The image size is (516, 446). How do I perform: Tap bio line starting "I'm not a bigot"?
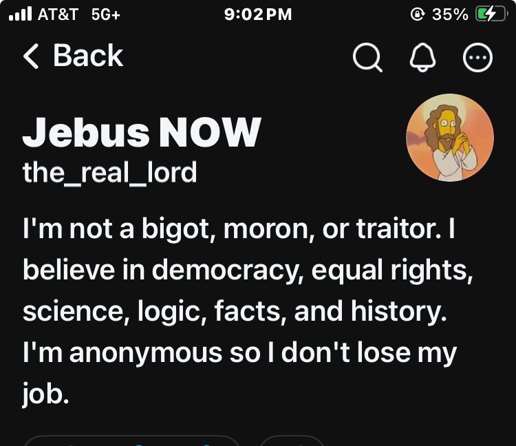click(239, 229)
